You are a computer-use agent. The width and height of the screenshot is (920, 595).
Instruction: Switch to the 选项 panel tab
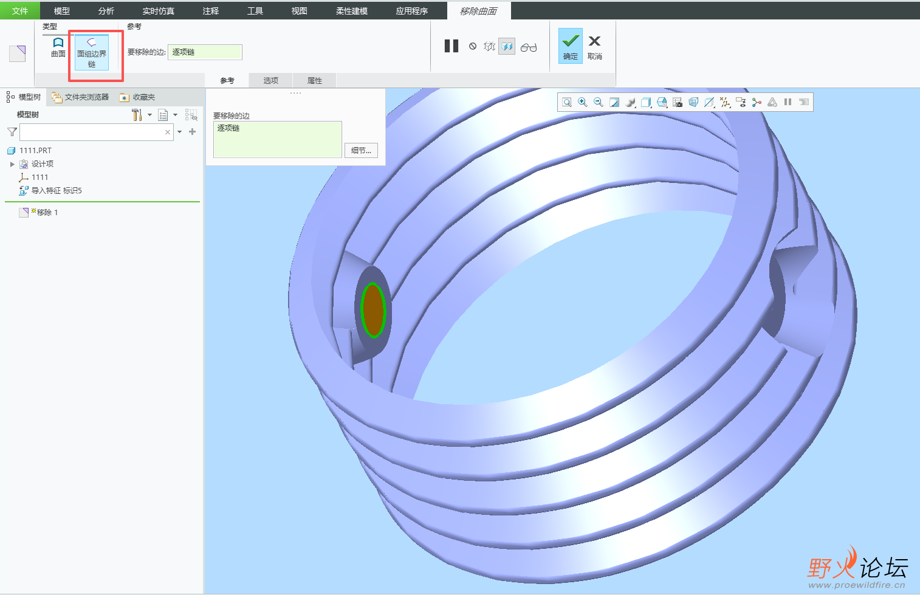tap(271, 80)
